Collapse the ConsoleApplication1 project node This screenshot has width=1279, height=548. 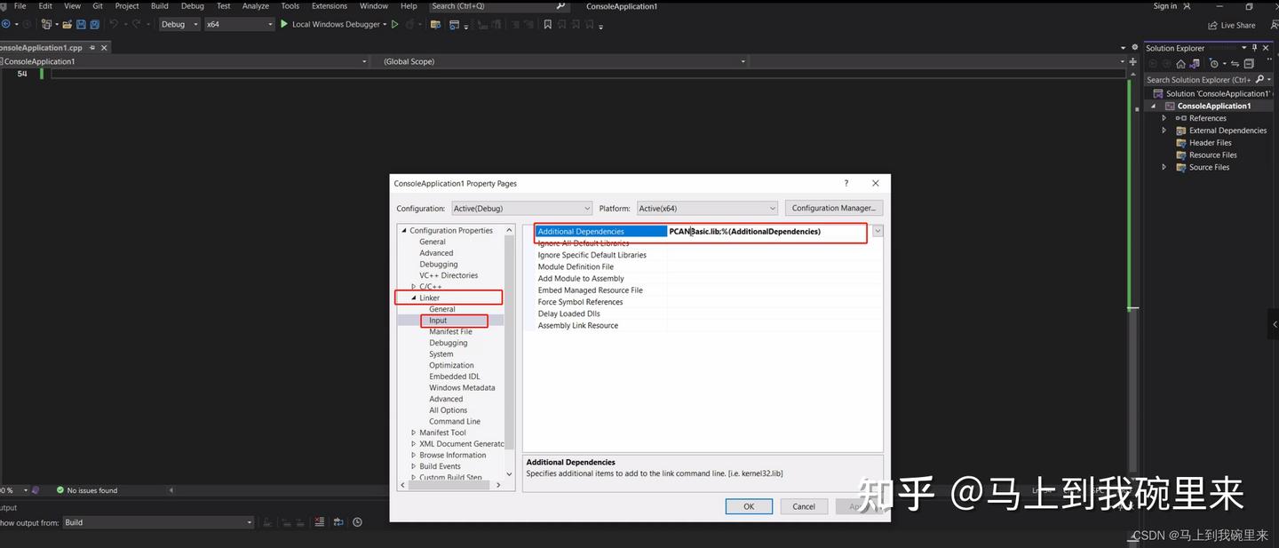[1153, 105]
